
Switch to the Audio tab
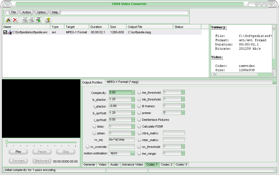point(114,165)
